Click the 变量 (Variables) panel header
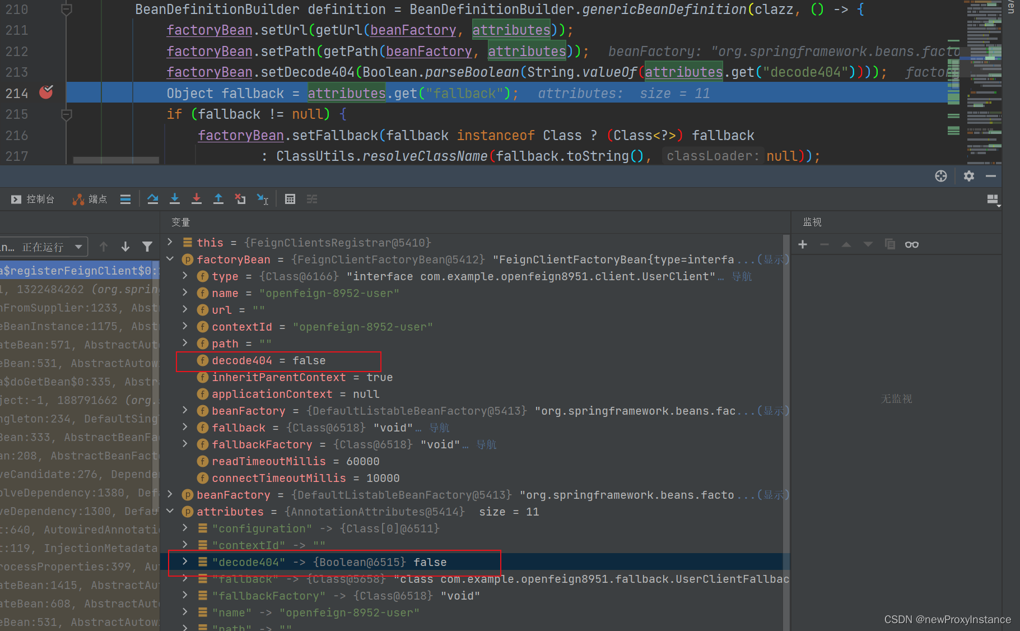Screen dimensions: 1020x631 pyautogui.click(x=180, y=222)
